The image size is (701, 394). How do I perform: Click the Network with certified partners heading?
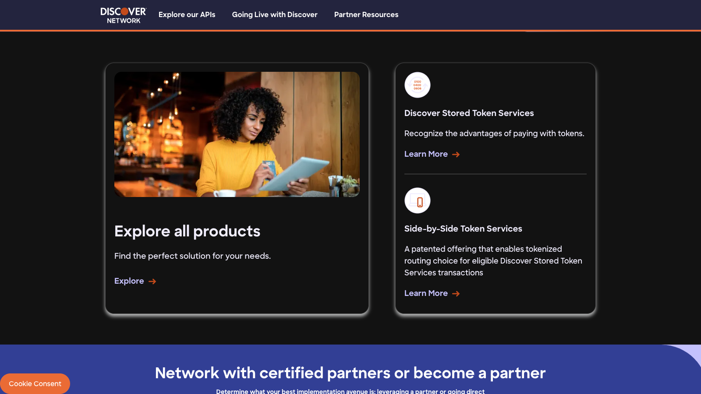[350, 373]
